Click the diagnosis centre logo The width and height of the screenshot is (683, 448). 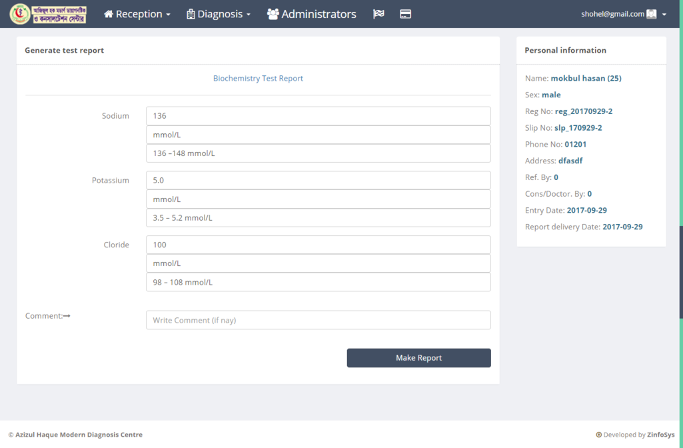(x=48, y=14)
